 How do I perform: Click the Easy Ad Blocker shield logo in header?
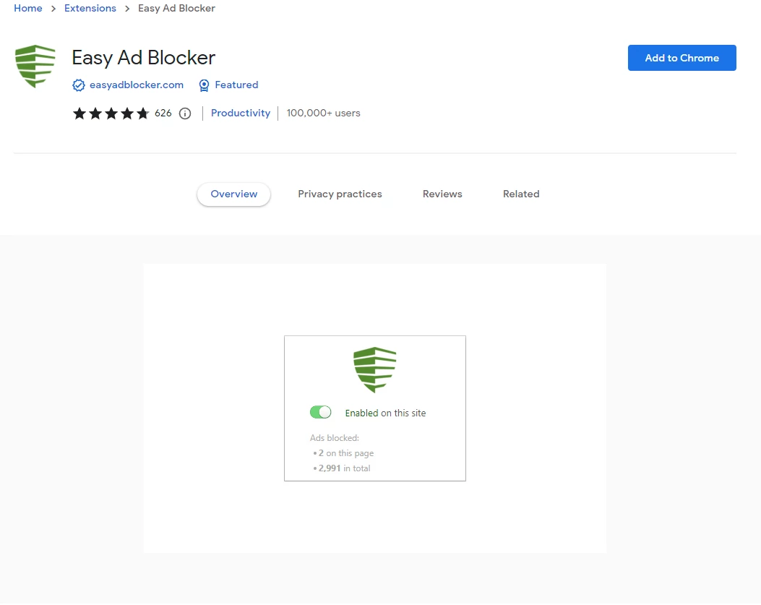pos(35,66)
